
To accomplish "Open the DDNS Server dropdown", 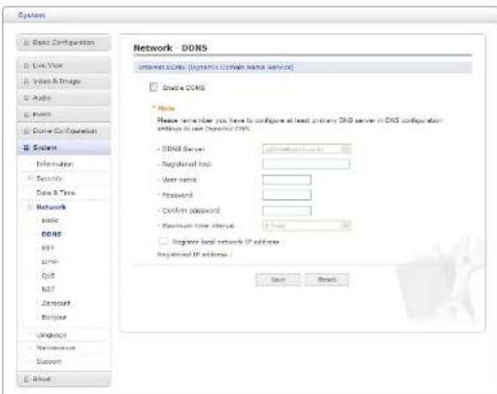I will 307,149.
